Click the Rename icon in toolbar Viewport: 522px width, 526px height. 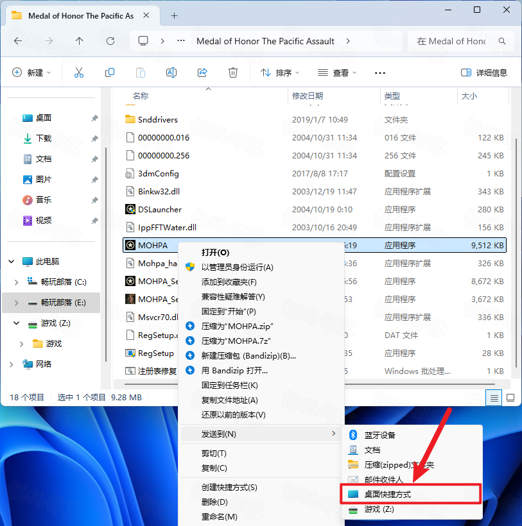[171, 72]
